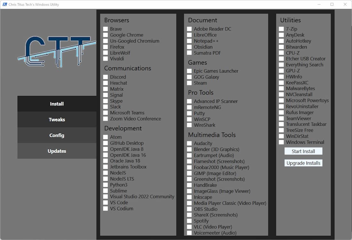
Task: Tick the Slack checkbox
Action: (106, 107)
